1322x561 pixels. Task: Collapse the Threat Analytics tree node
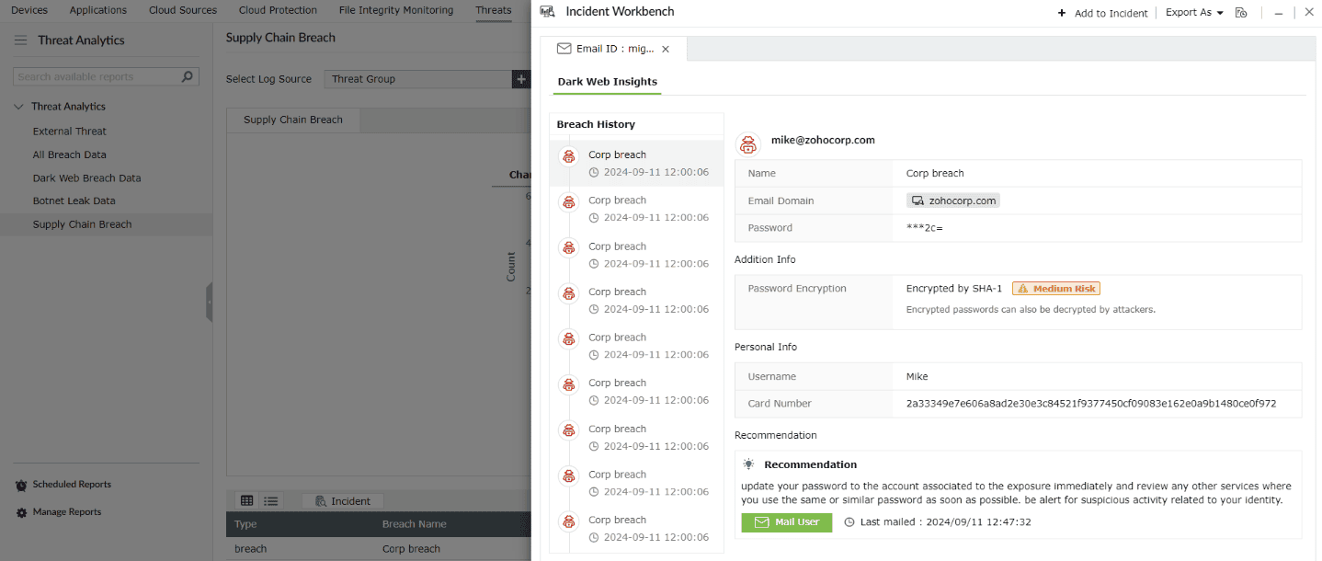point(19,107)
